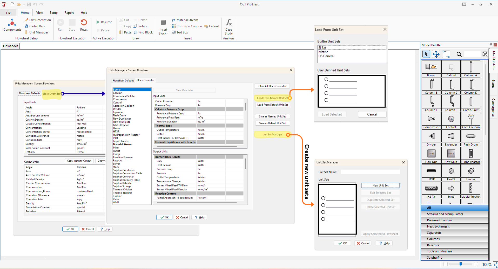Pick the Burner block in the palette

tap(431, 68)
